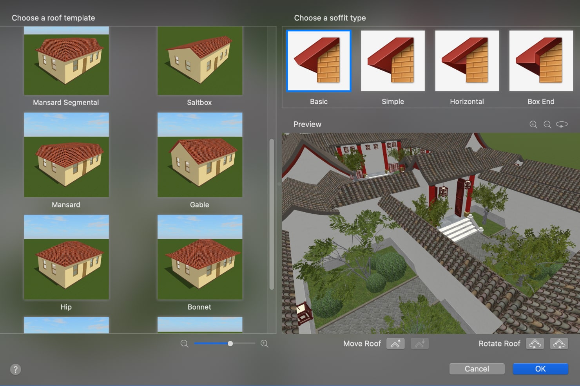
Task: Click the Cancel button
Action: click(477, 369)
